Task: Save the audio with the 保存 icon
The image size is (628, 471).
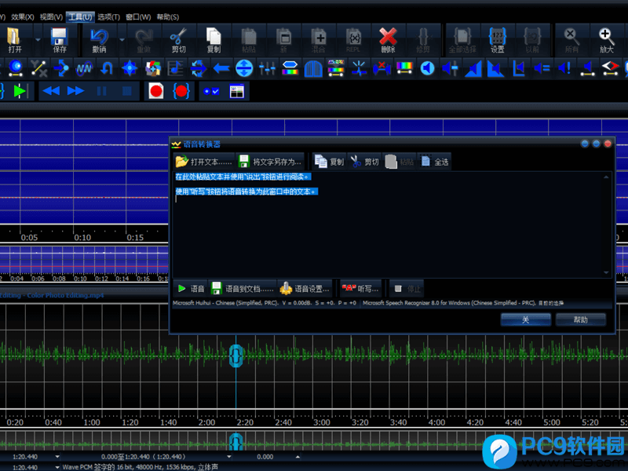Action: [x=60, y=40]
